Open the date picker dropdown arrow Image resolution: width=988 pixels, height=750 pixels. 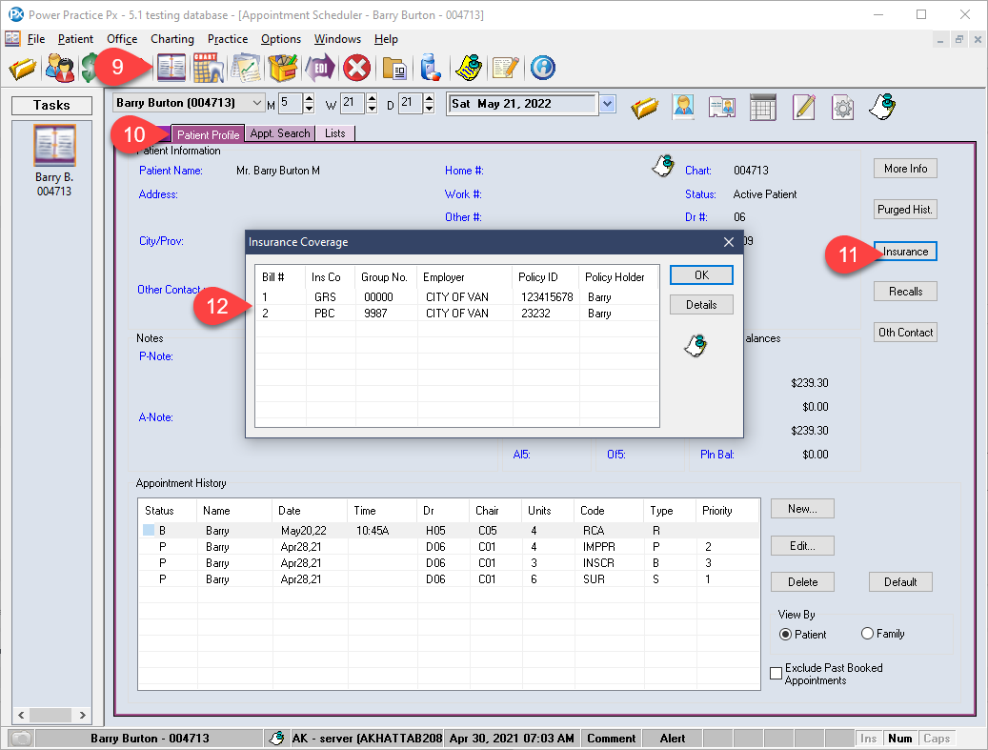[x=608, y=104]
